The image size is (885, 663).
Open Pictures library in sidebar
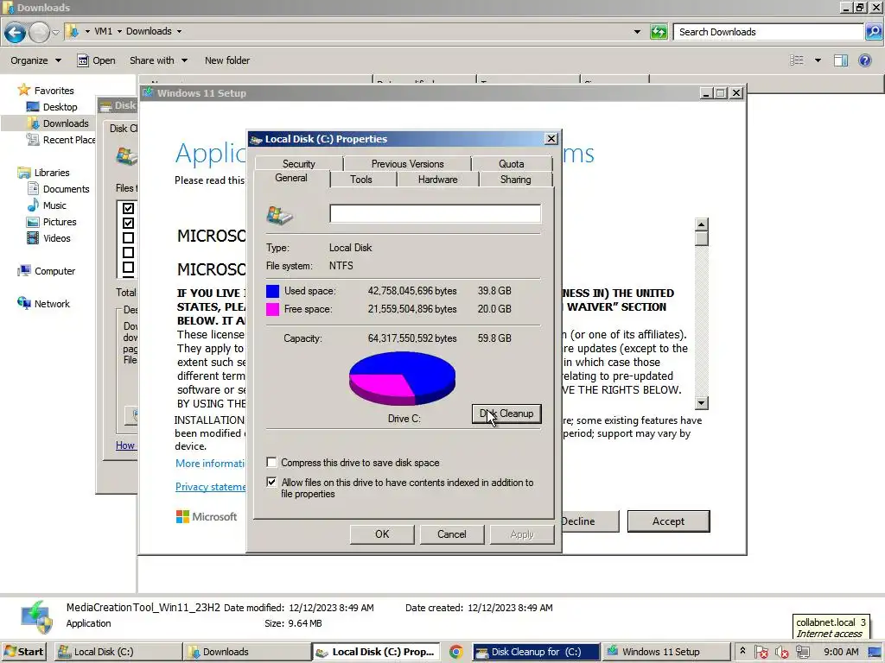click(52, 222)
